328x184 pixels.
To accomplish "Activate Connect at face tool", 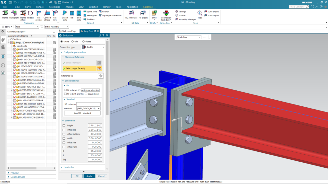I will point(47,16).
